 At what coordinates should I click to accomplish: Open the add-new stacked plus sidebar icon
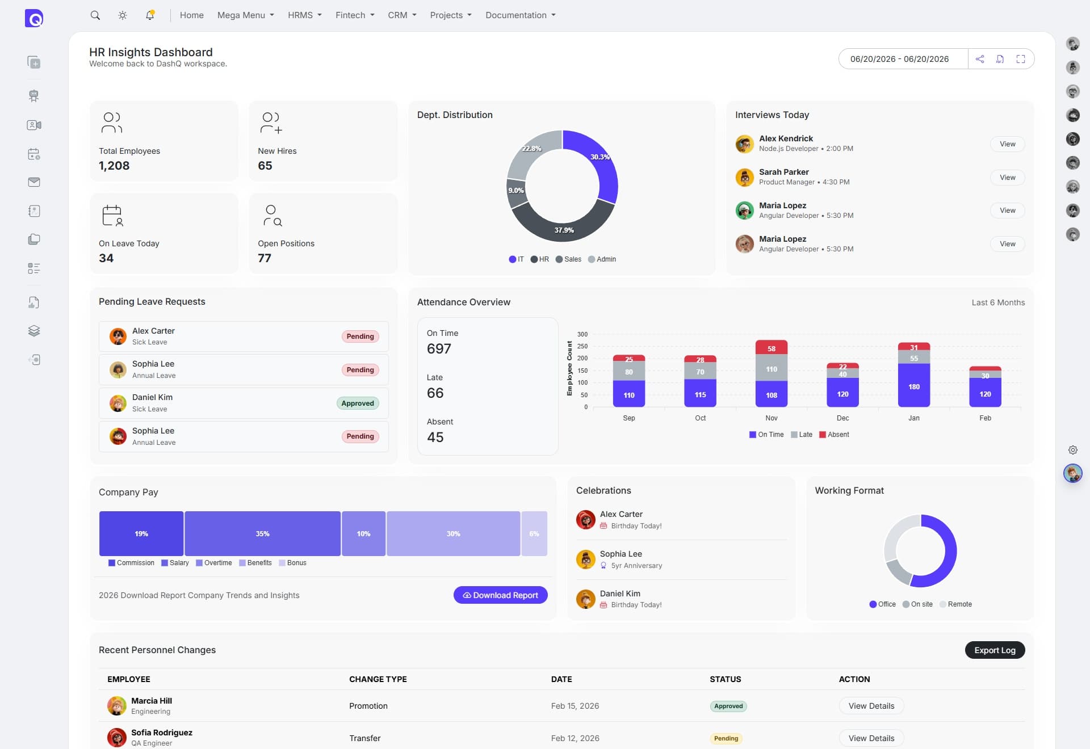(x=34, y=62)
